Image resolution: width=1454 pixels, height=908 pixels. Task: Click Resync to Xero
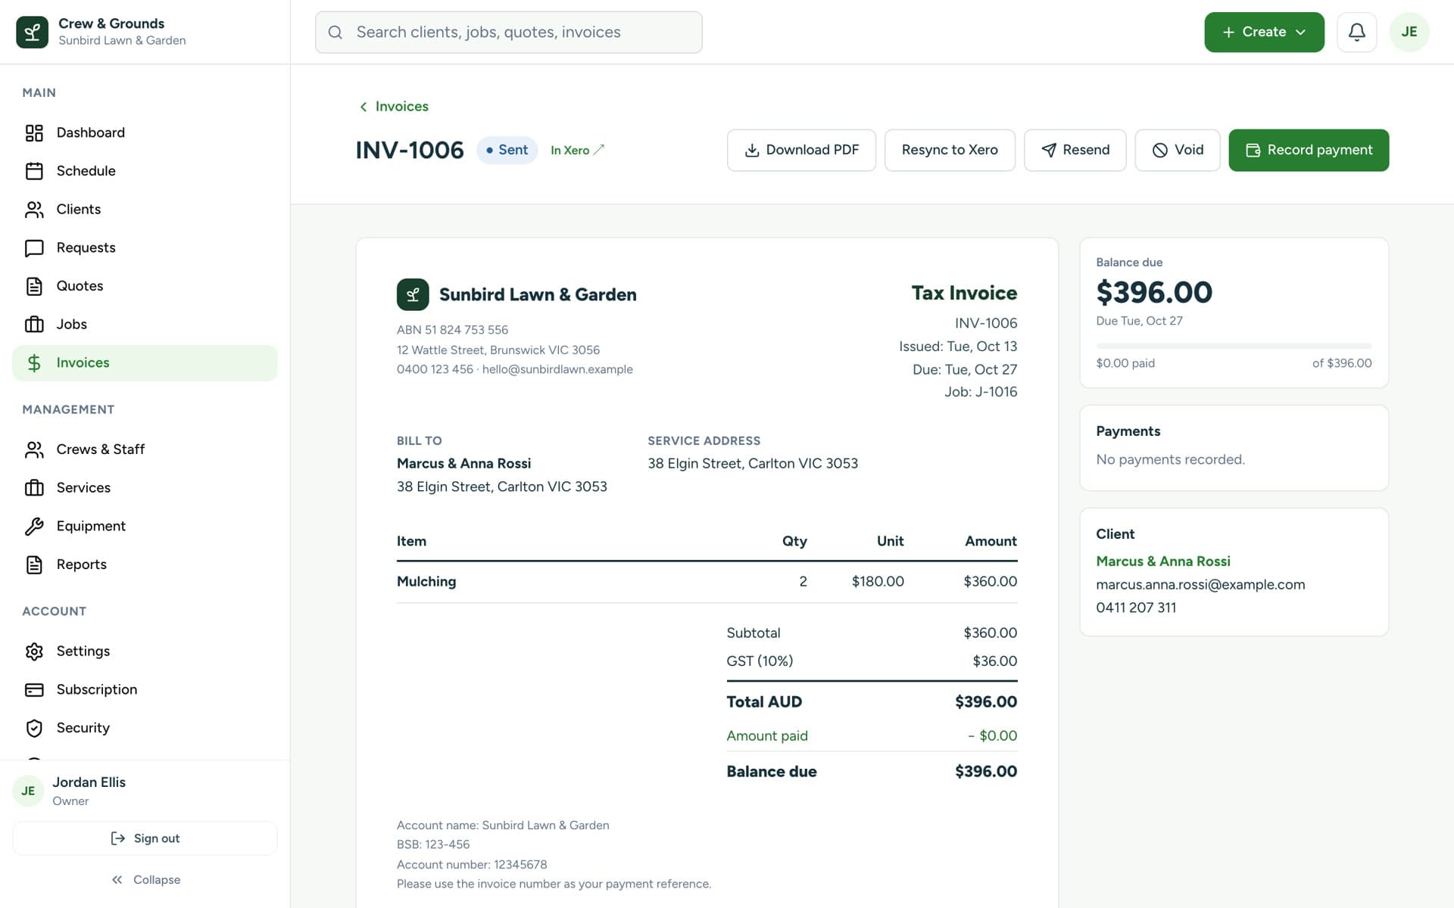click(950, 150)
